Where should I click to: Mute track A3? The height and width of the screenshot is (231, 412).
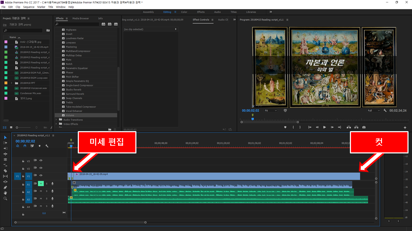(x=41, y=199)
